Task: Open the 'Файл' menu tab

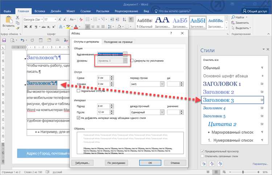Action: [x=7, y=11]
